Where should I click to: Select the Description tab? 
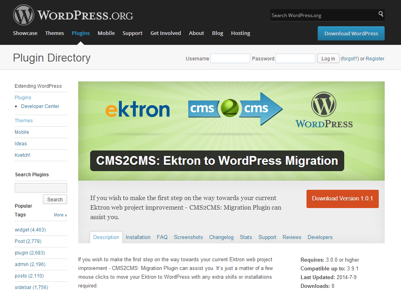106,237
